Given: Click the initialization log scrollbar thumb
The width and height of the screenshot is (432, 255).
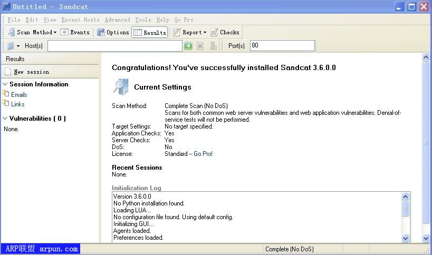Looking at the screenshot, I should coord(405,209).
